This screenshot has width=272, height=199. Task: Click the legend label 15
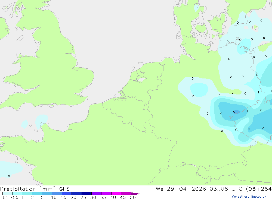pos(64,197)
